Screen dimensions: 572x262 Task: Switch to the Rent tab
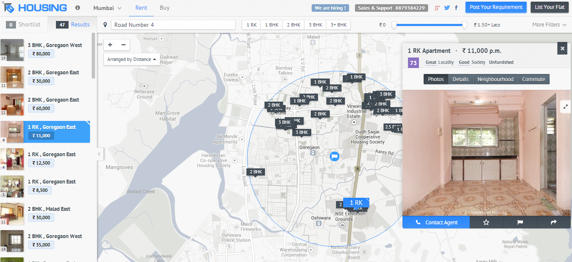pyautogui.click(x=141, y=8)
